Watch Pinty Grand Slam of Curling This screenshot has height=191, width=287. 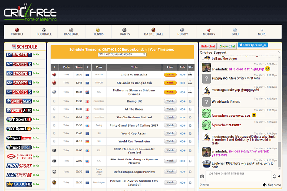pyautogui.click(x=170, y=125)
